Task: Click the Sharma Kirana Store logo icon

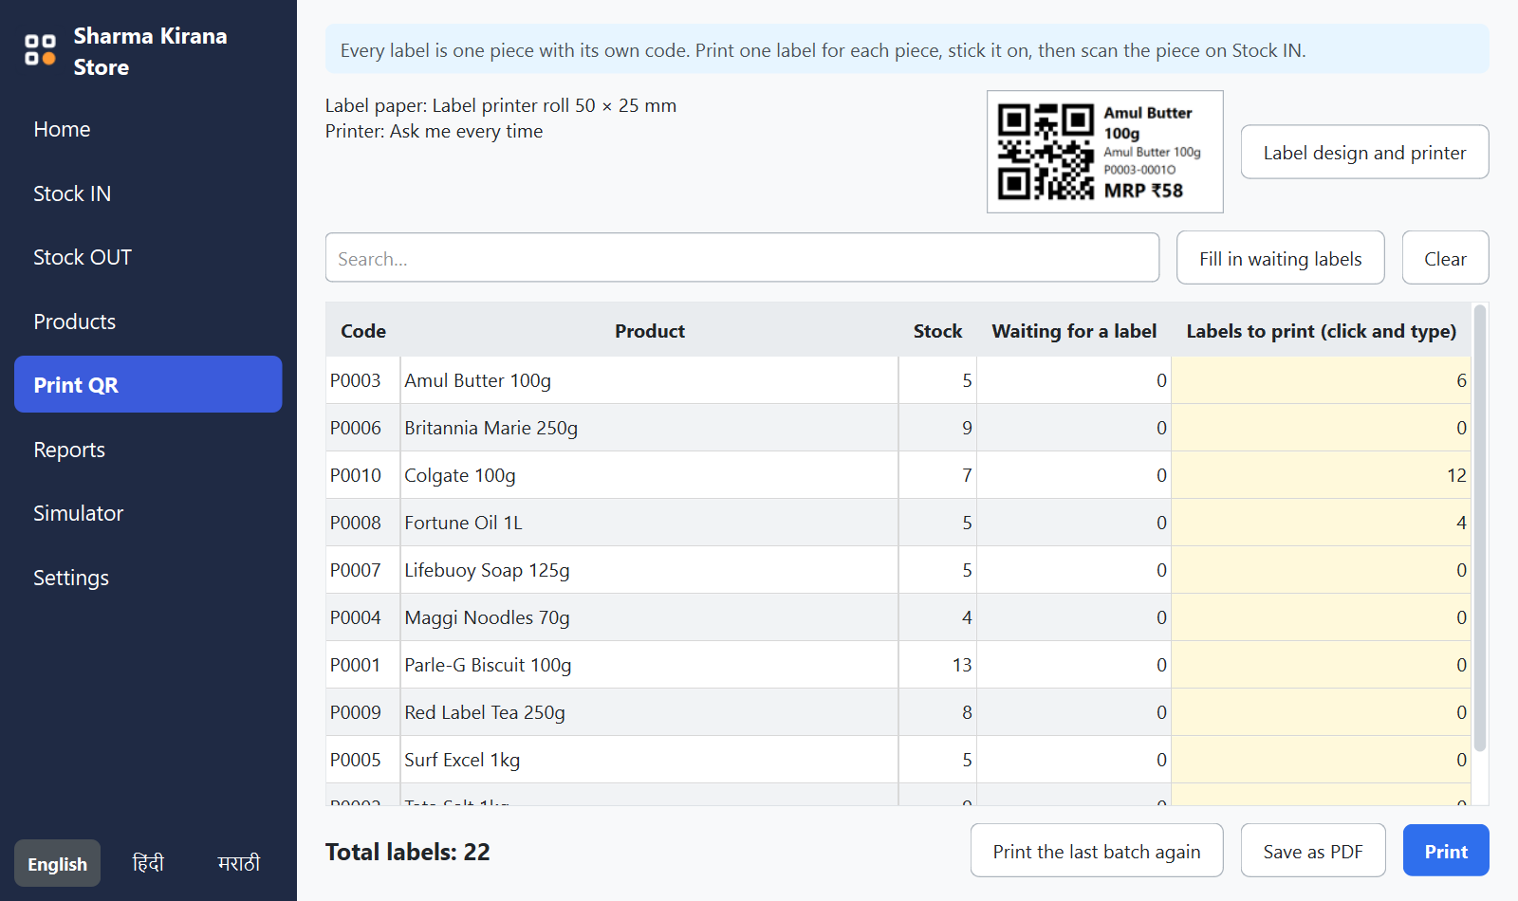Action: (x=40, y=50)
